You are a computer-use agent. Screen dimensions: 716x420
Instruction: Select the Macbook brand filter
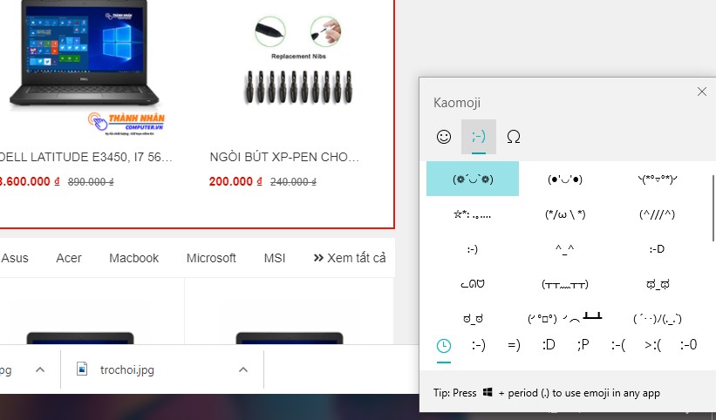[x=133, y=258]
